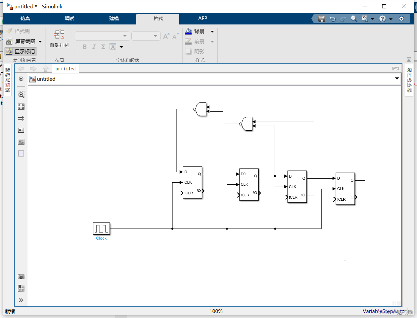Click the 100% zoom level in status bar

click(x=216, y=311)
